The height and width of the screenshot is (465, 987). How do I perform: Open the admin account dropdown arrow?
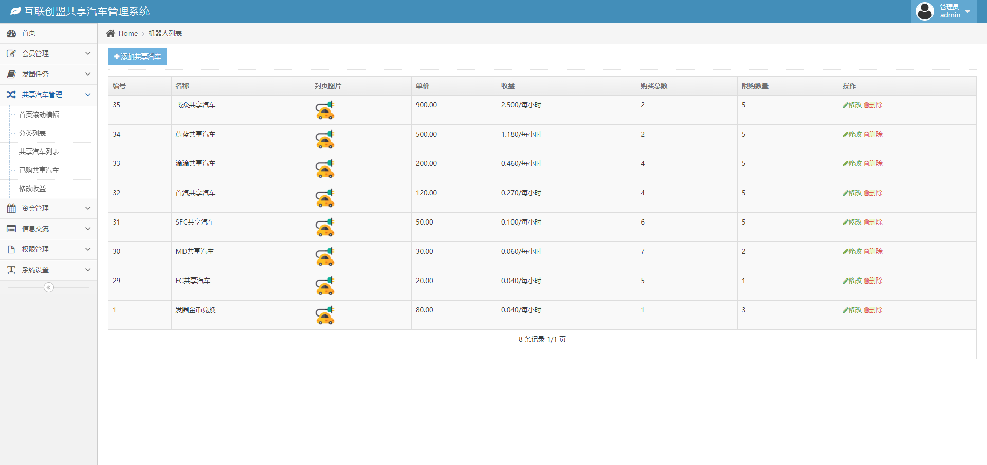(967, 12)
